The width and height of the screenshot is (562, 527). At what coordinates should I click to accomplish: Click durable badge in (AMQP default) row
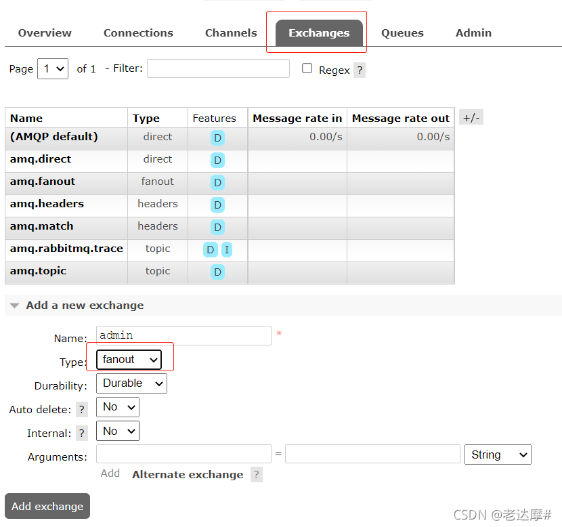click(x=217, y=138)
